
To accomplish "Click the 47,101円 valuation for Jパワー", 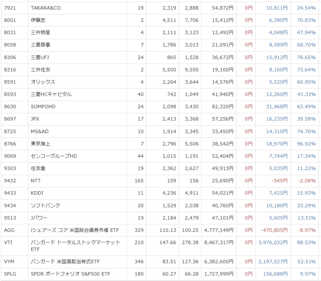I will [223, 218].
